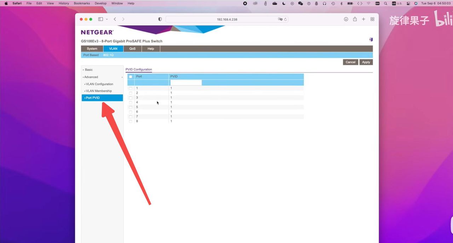This screenshot has height=243, width=453.
Task: Click the Apply button
Action: [x=366, y=62]
